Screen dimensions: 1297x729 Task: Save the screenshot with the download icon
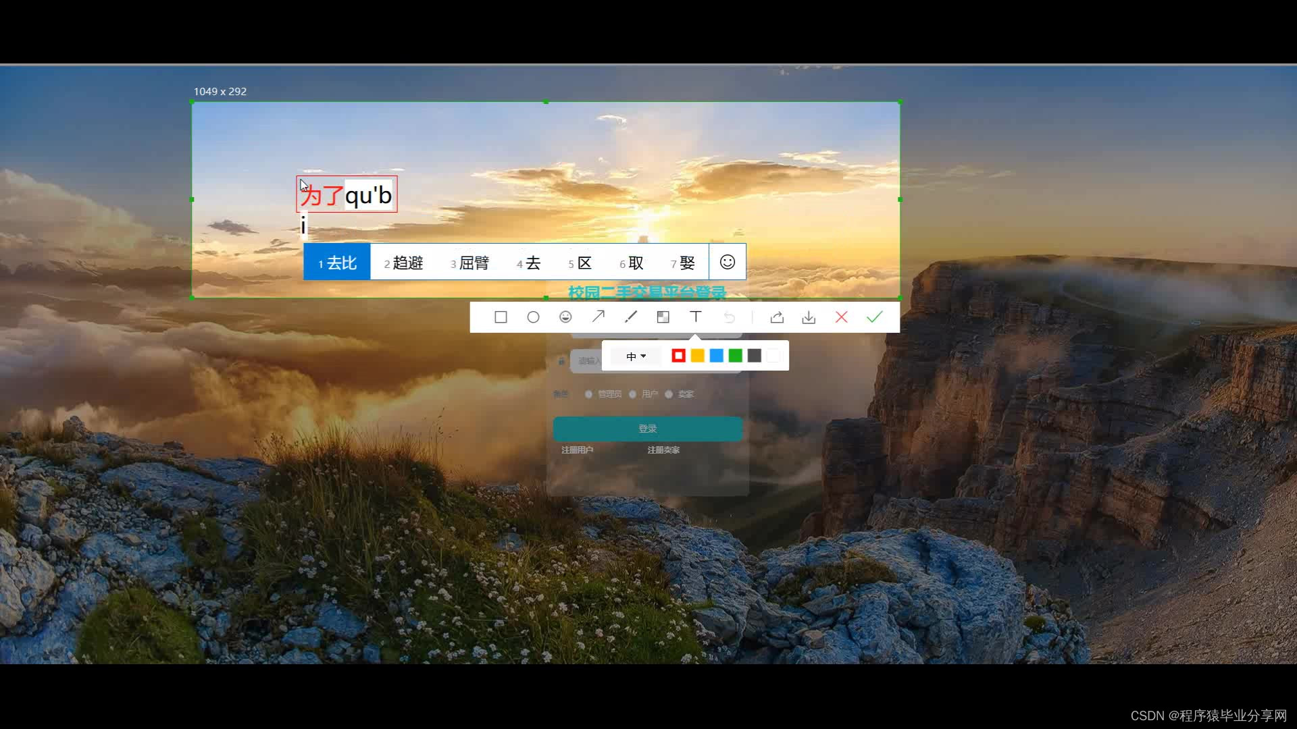(x=809, y=317)
